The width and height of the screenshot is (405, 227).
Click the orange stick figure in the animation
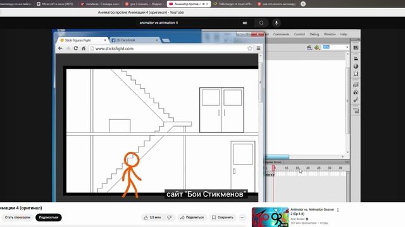131,175
